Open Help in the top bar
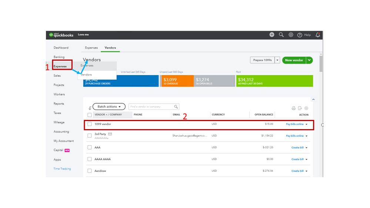This screenshot has height=208, width=370. coord(304,35)
